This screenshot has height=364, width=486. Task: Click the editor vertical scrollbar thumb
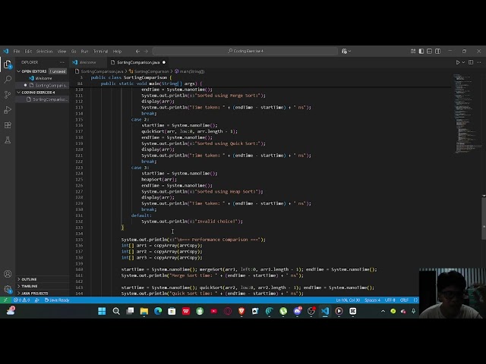pos(484,218)
